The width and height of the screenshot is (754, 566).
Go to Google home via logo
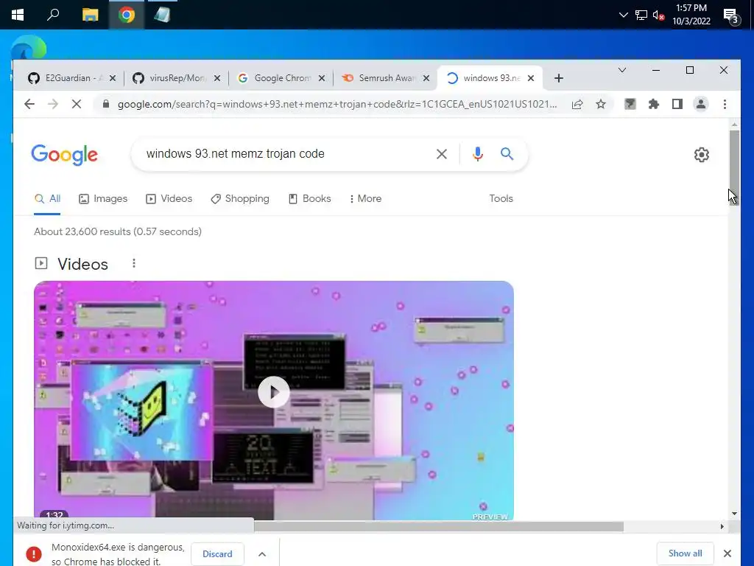(65, 155)
